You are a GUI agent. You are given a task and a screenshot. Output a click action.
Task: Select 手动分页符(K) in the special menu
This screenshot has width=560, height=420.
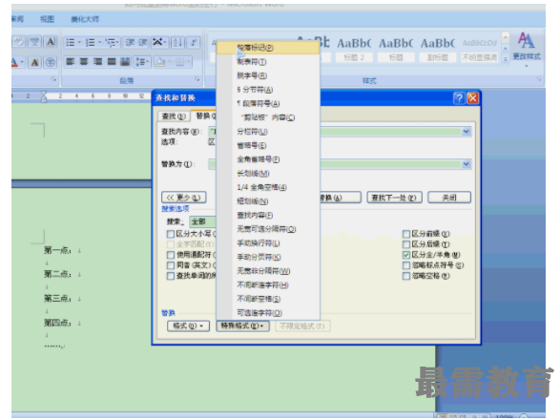coord(268,257)
